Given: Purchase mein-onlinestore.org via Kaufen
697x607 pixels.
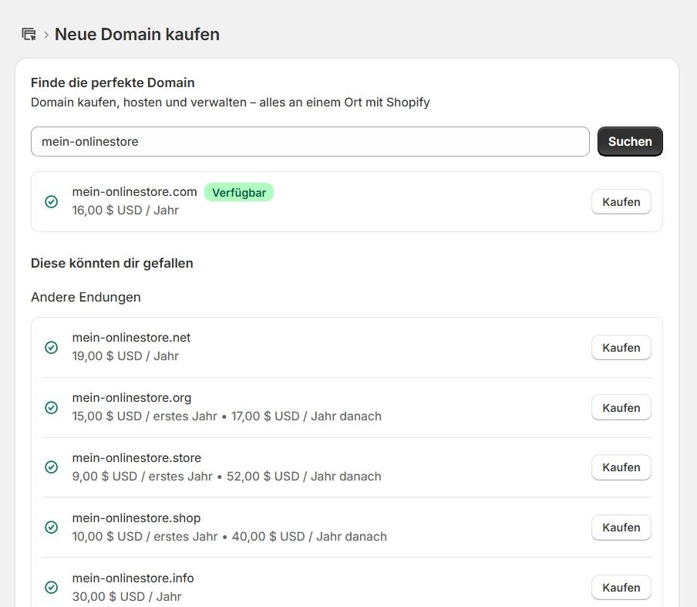Looking at the screenshot, I should tap(621, 407).
